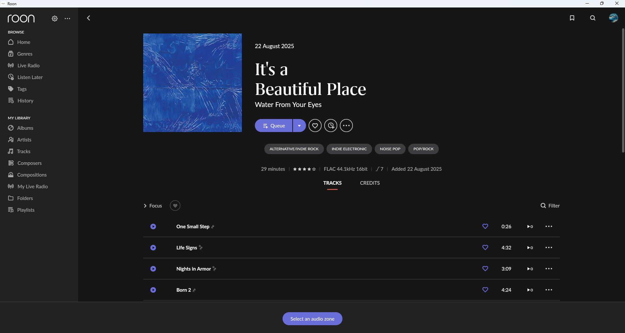Open Playlists in the sidebar
Screen dimensions: 625x333
(26, 210)
